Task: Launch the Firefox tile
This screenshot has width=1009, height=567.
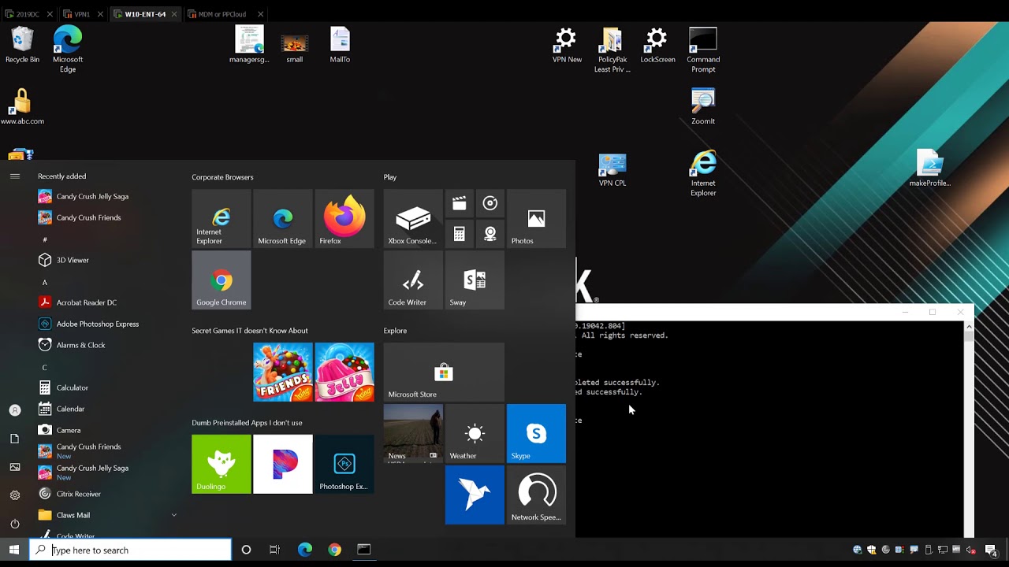Action: [x=344, y=218]
